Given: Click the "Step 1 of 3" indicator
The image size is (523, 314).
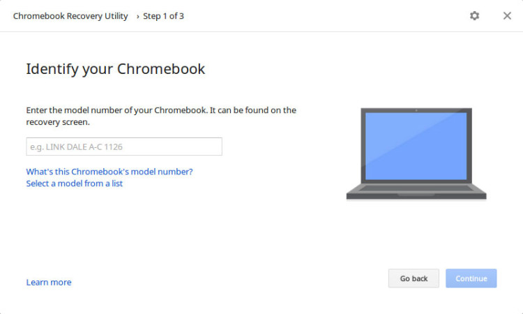Looking at the screenshot, I should point(164,16).
